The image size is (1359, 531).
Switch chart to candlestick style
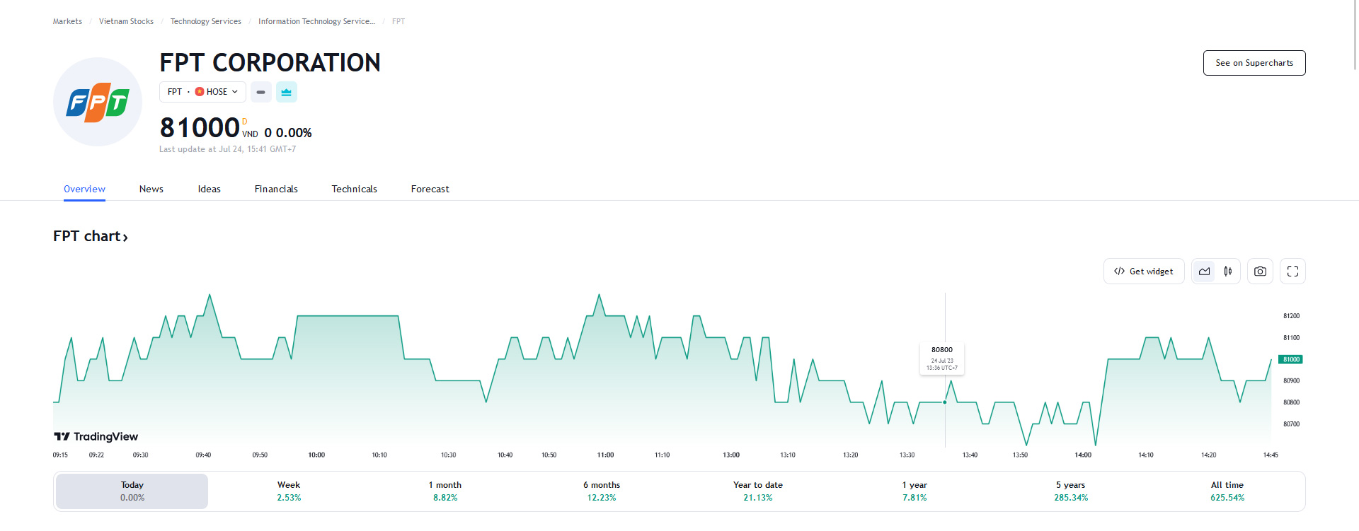(x=1228, y=272)
